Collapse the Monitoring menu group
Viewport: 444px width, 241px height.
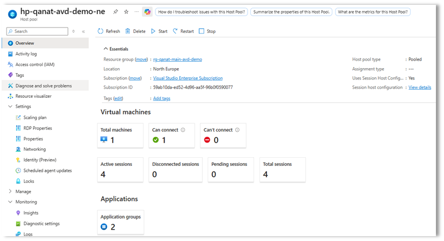[x=11, y=202]
